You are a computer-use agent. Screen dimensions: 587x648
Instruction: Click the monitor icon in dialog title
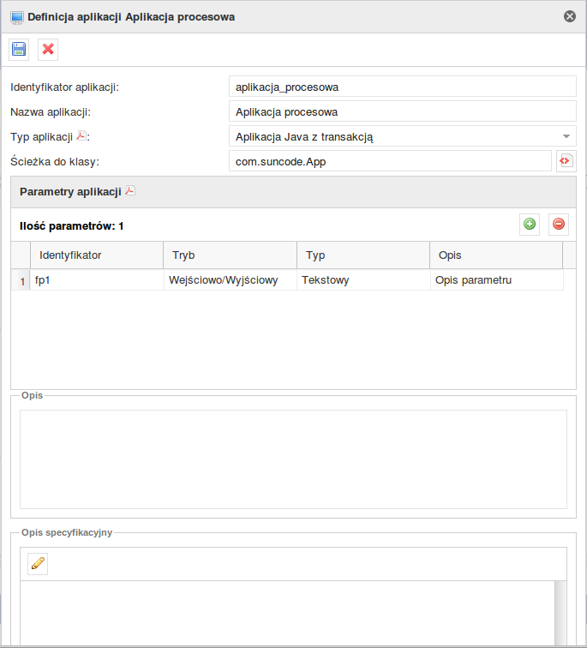coord(17,17)
